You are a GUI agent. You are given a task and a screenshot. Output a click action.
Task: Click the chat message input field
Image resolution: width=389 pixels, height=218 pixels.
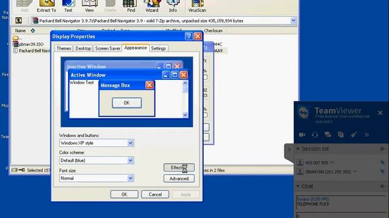pos(341,215)
